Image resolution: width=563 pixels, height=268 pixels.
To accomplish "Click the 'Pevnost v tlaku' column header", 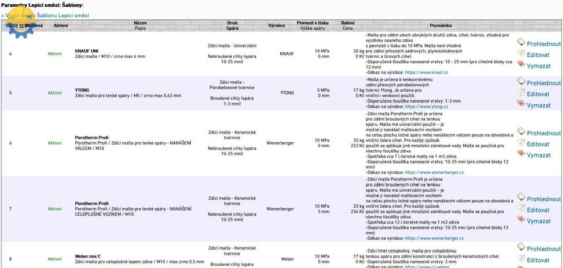I will 313,23.
